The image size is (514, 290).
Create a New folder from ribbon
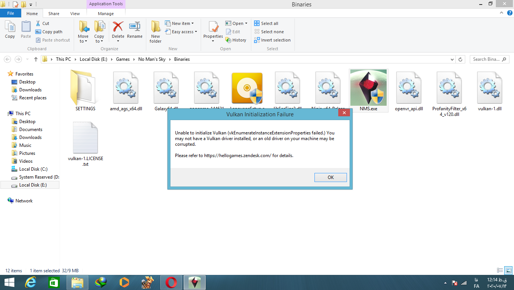click(x=155, y=32)
